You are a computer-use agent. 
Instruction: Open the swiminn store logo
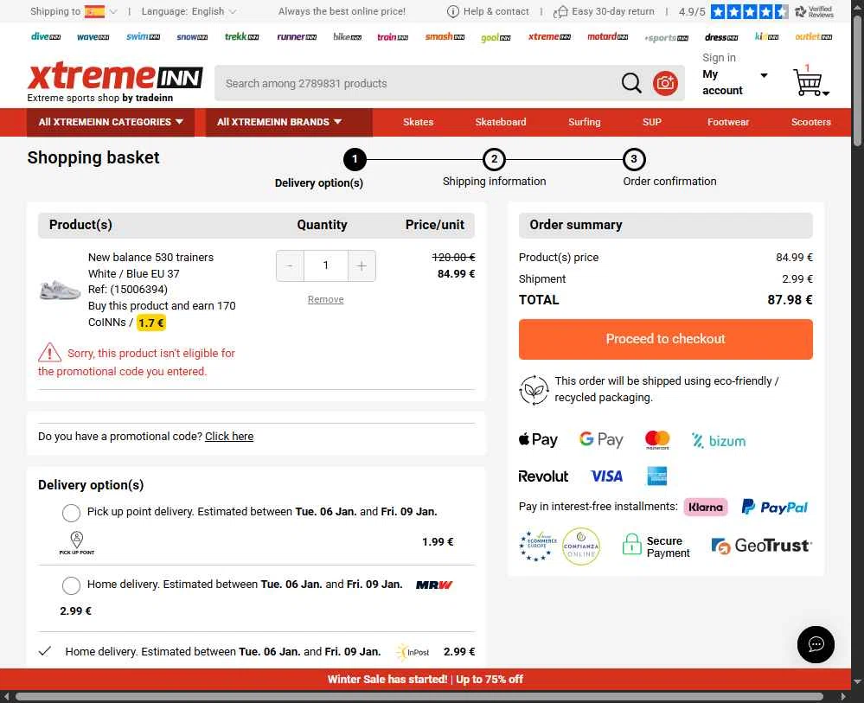pyautogui.click(x=143, y=36)
